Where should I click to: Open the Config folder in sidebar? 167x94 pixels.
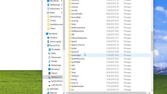point(53,21)
